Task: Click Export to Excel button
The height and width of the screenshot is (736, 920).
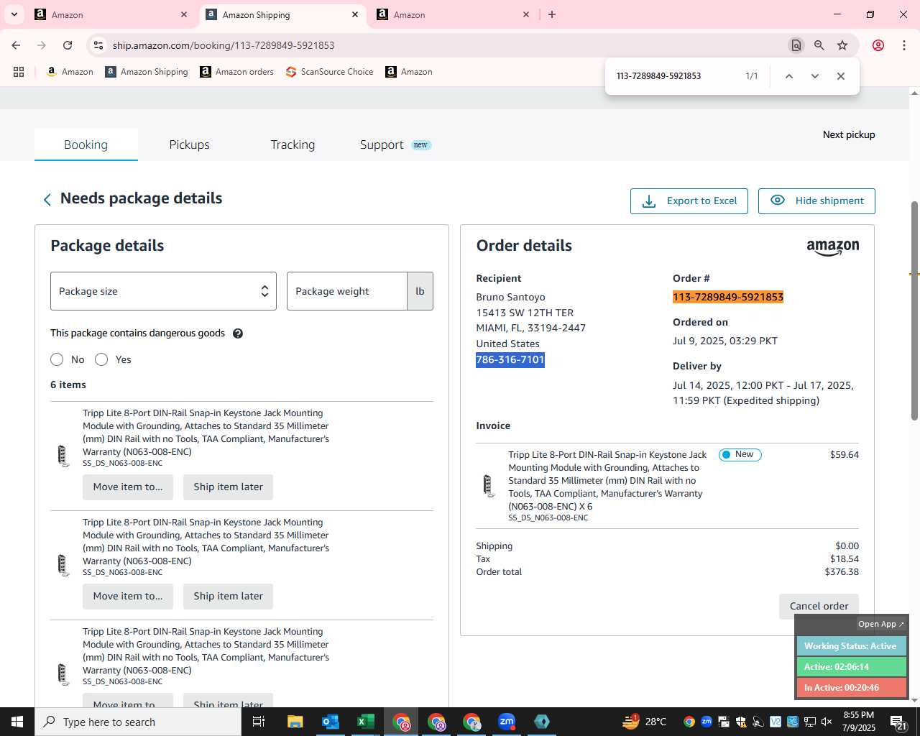Action: click(689, 201)
